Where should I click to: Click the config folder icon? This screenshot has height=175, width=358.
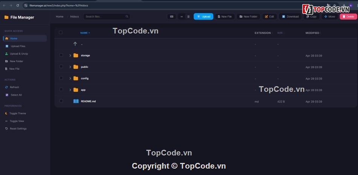pyautogui.click(x=76, y=78)
